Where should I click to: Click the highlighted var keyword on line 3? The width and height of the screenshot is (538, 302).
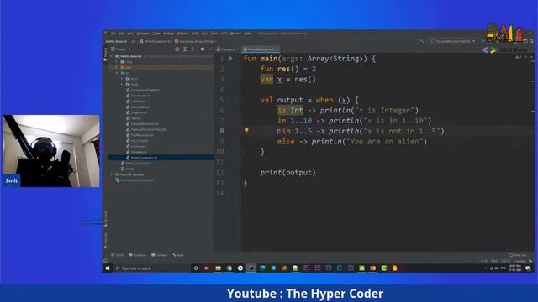(x=266, y=80)
